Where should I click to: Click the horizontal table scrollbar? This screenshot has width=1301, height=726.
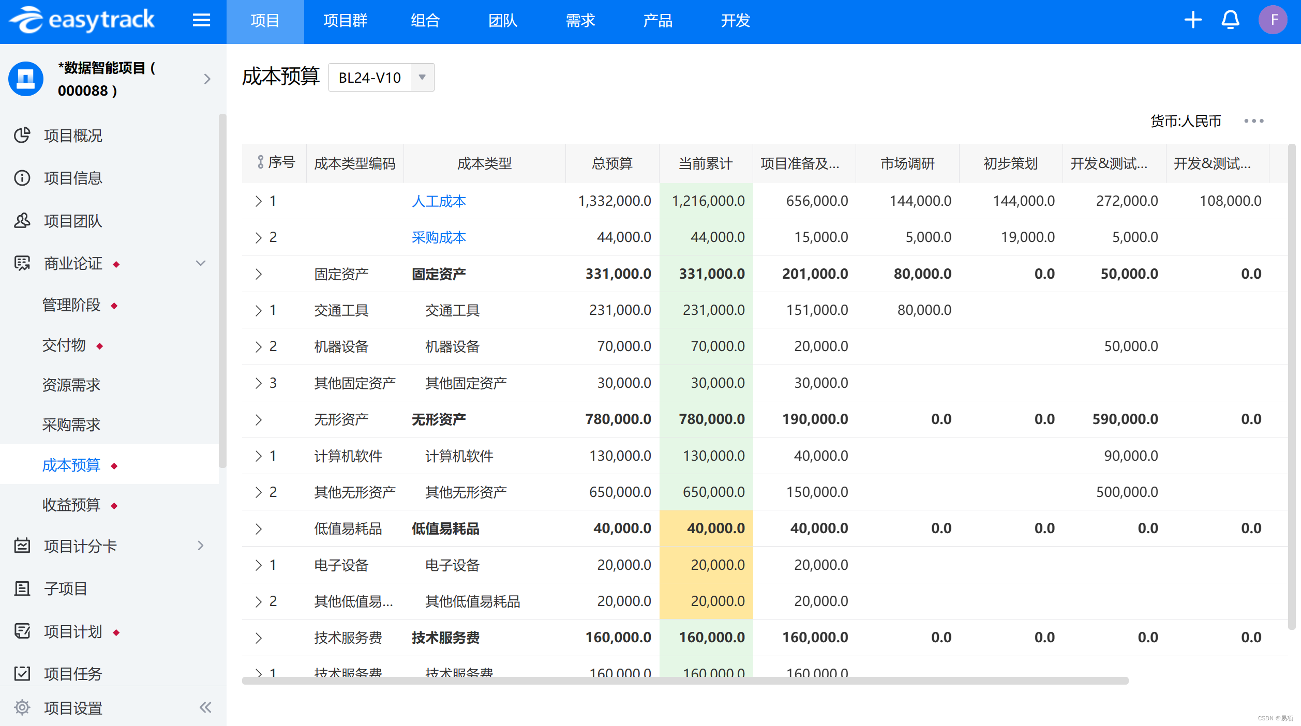point(685,680)
